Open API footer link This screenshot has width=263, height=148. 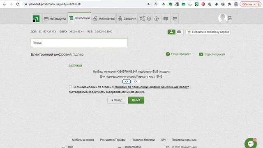coord(163,140)
